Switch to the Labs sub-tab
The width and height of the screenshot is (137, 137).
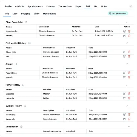(15, 14)
